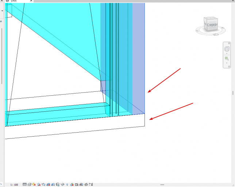The image size is (235, 187).
Task: Toggle Reveal Hidden Elements lightbulb
Action: click(x=67, y=184)
